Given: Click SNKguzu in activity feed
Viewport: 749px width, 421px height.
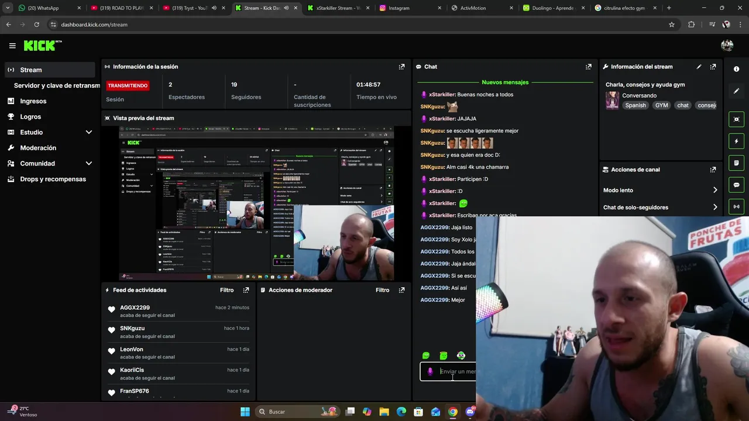Looking at the screenshot, I should click(132, 329).
